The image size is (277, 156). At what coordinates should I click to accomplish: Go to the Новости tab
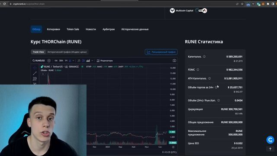(91, 29)
